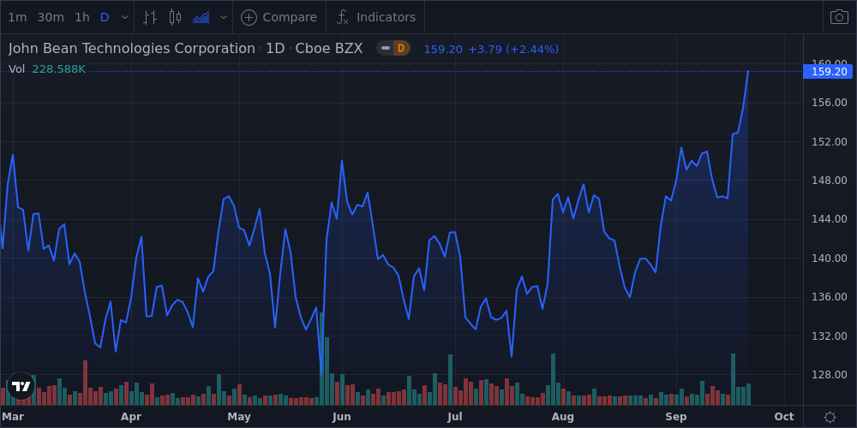Click the Oct label on time axis

[x=784, y=417]
